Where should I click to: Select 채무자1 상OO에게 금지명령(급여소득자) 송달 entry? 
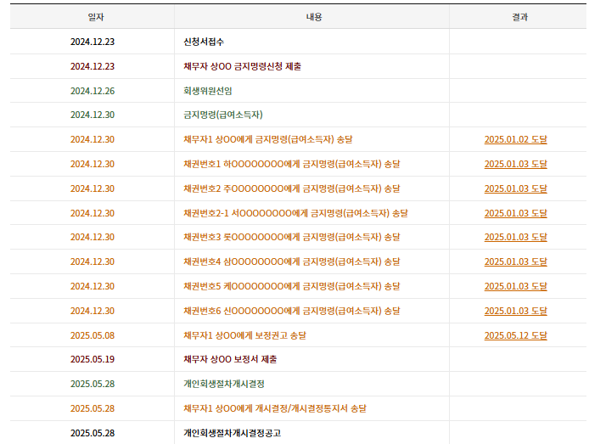(268, 139)
